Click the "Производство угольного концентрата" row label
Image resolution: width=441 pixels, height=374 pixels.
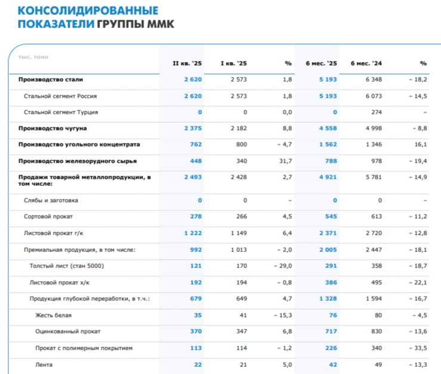pos(79,144)
